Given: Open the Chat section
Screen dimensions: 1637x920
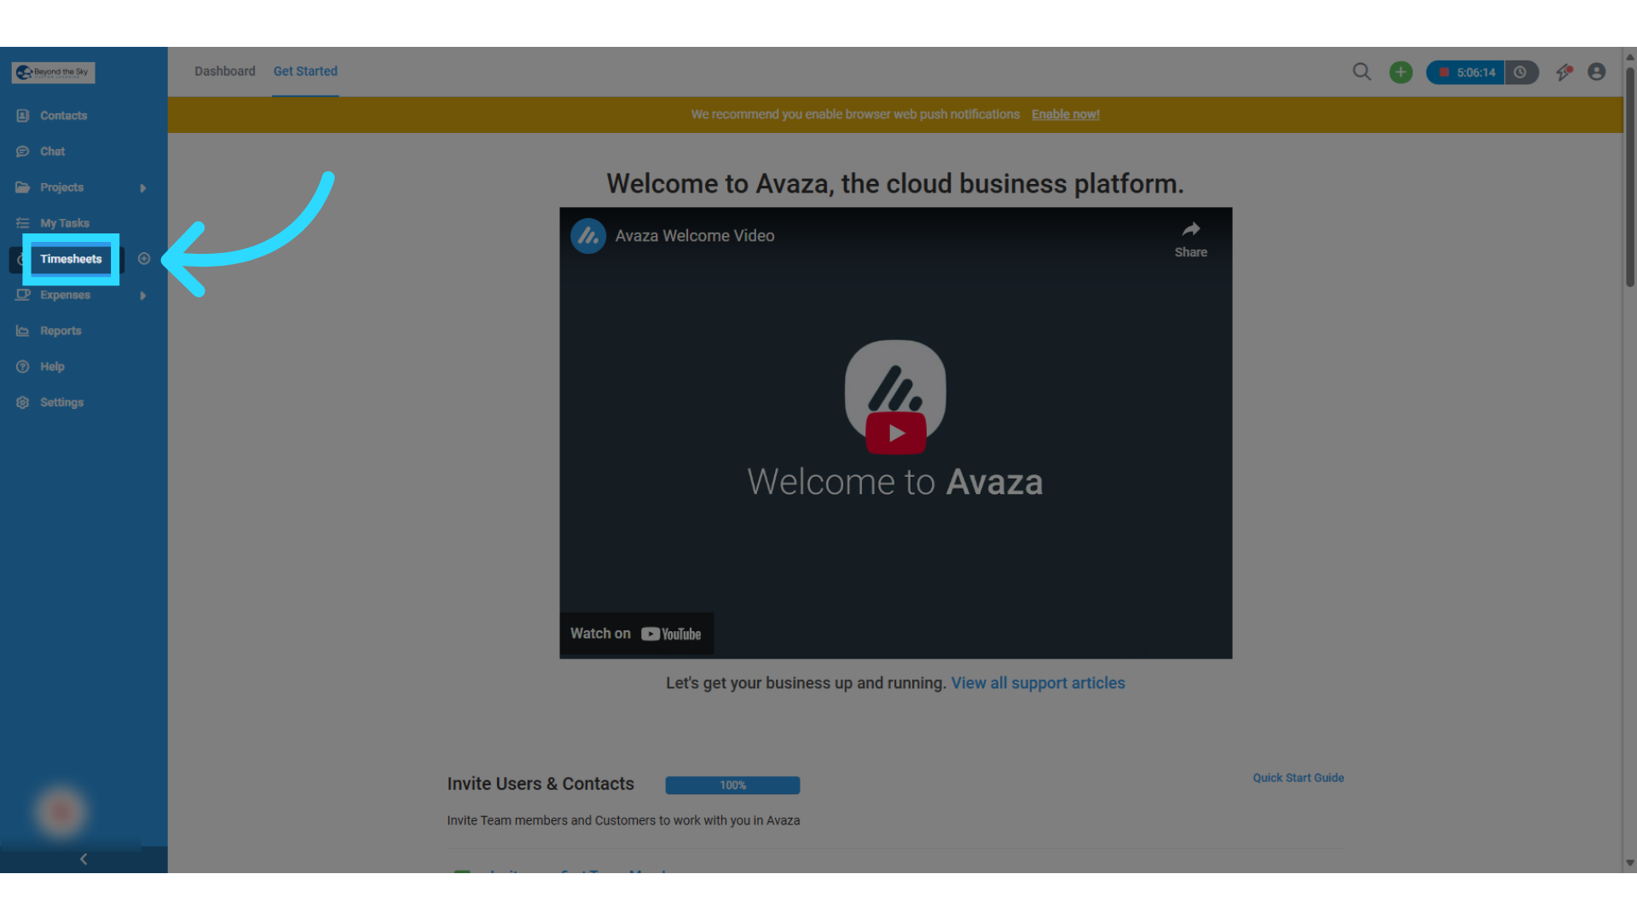Looking at the screenshot, I should (x=52, y=152).
